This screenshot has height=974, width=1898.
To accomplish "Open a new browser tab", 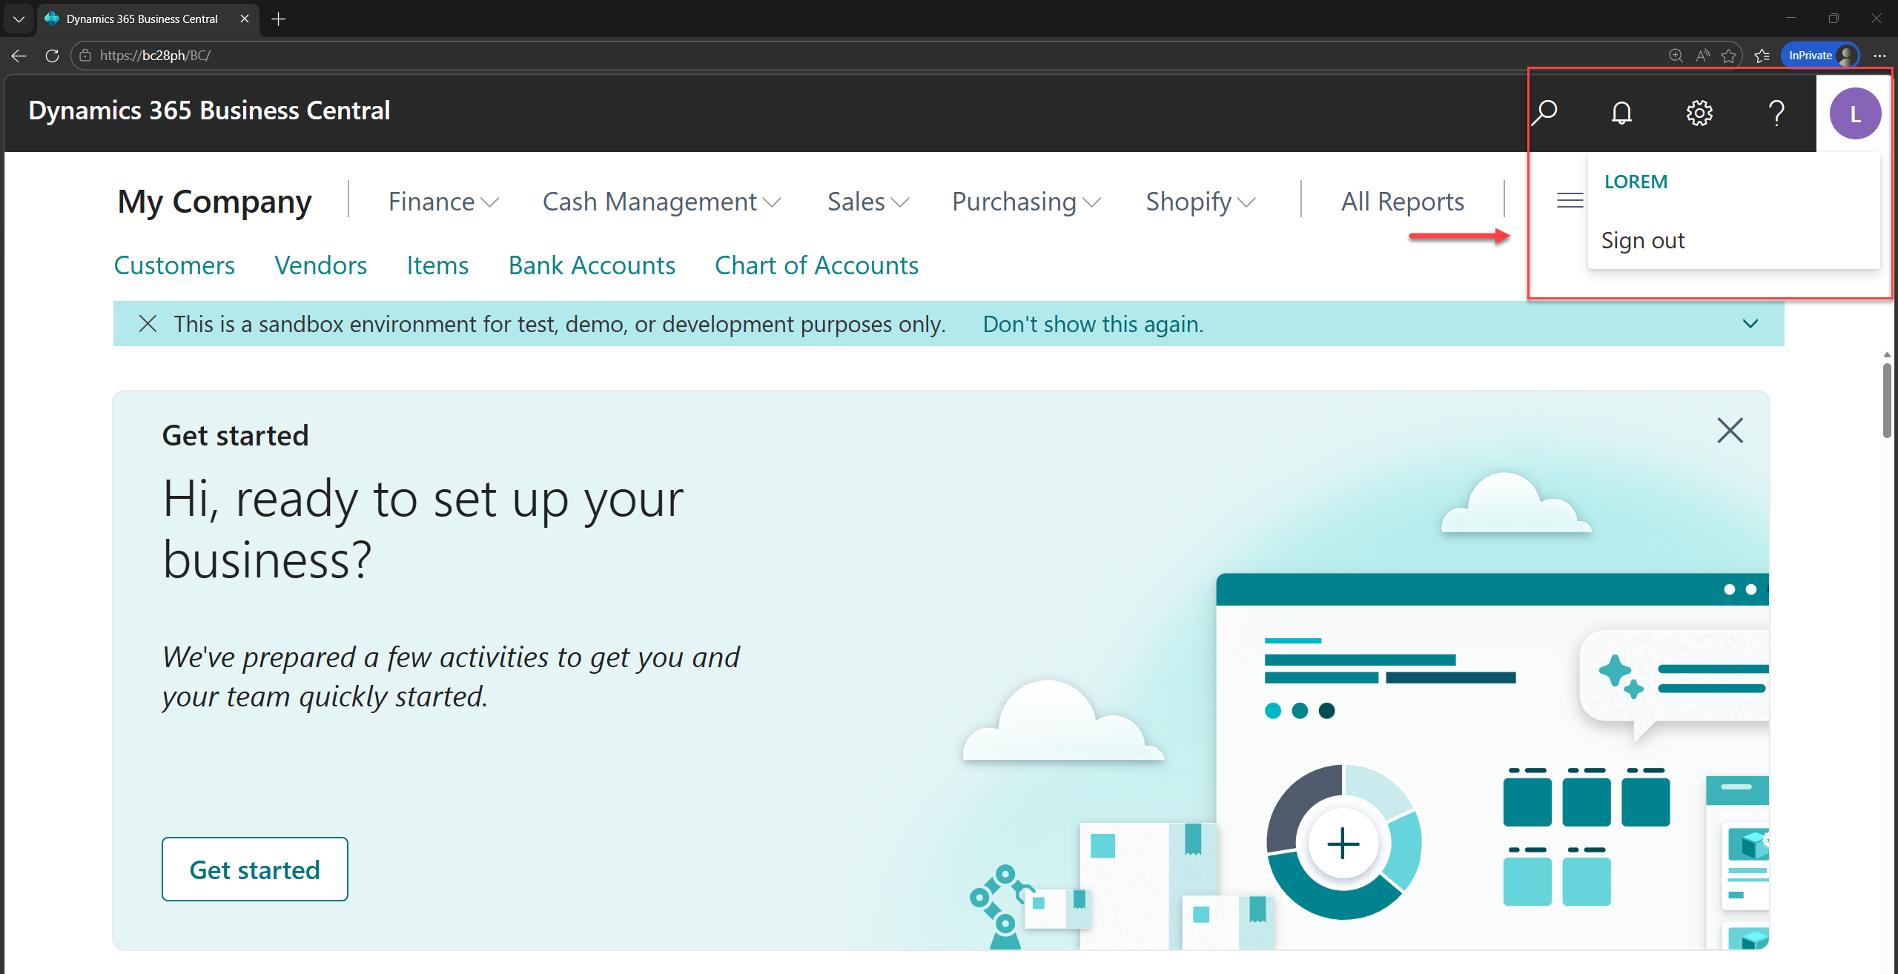I will coord(279,19).
